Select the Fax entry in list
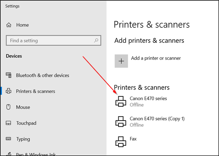 pyautogui.click(x=133, y=139)
